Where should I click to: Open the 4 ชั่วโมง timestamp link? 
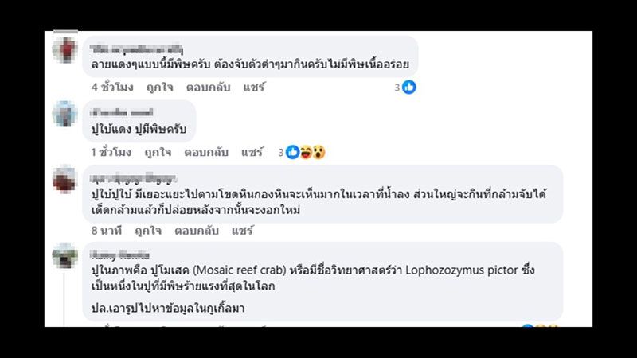(111, 88)
